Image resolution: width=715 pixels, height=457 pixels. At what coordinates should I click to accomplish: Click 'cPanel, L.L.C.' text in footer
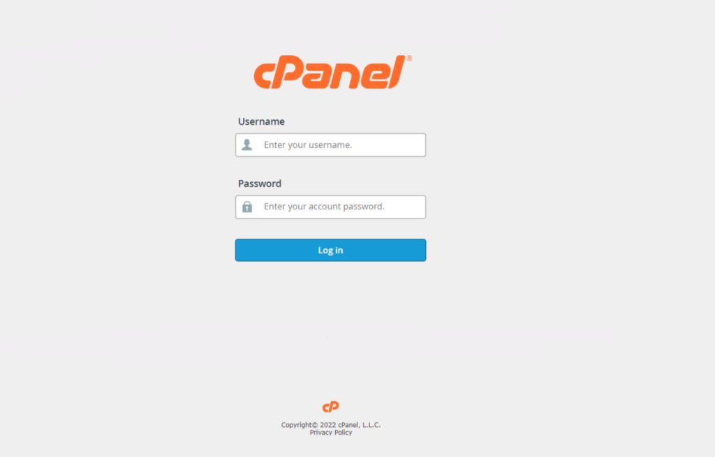pyautogui.click(x=360, y=425)
